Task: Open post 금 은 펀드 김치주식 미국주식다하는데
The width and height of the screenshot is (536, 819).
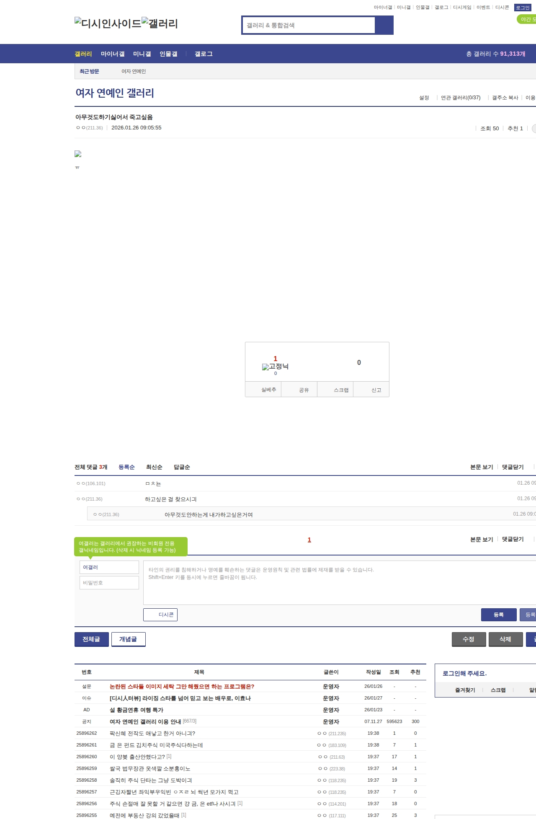Action: point(156,745)
